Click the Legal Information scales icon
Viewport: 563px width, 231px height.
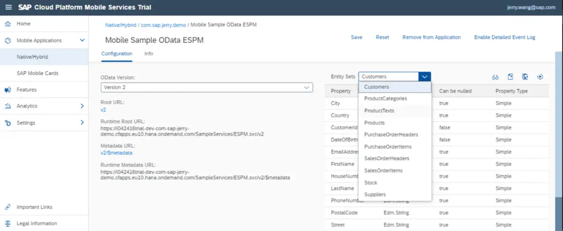pyautogui.click(x=8, y=224)
